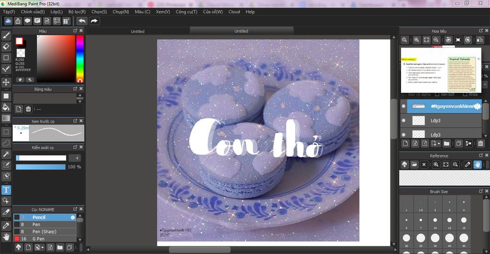Image resolution: width=490 pixels, height=254 pixels.
Task: Open the Cloud menu
Action: (234, 11)
